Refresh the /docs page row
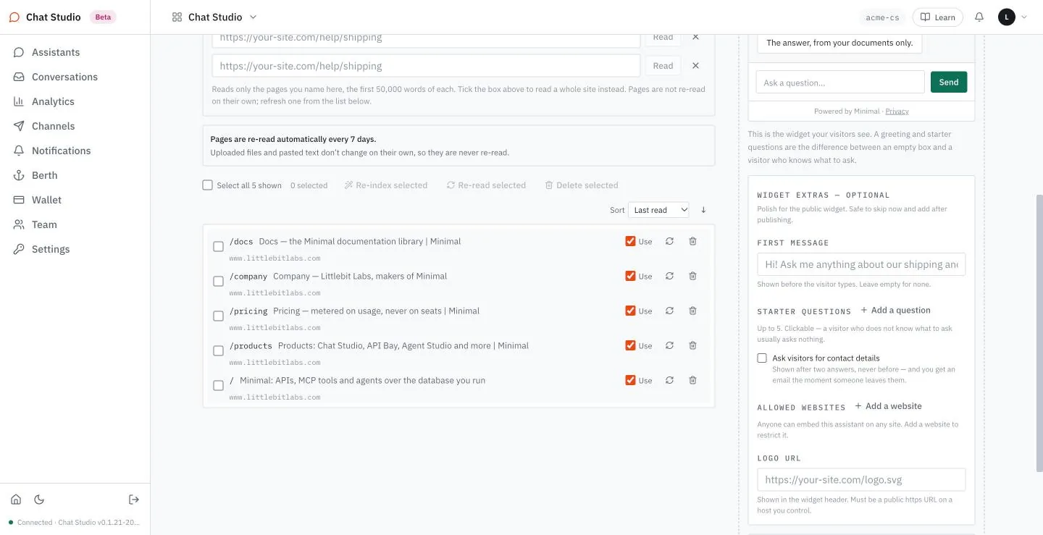This screenshot has height=535, width=1043. 669,241
